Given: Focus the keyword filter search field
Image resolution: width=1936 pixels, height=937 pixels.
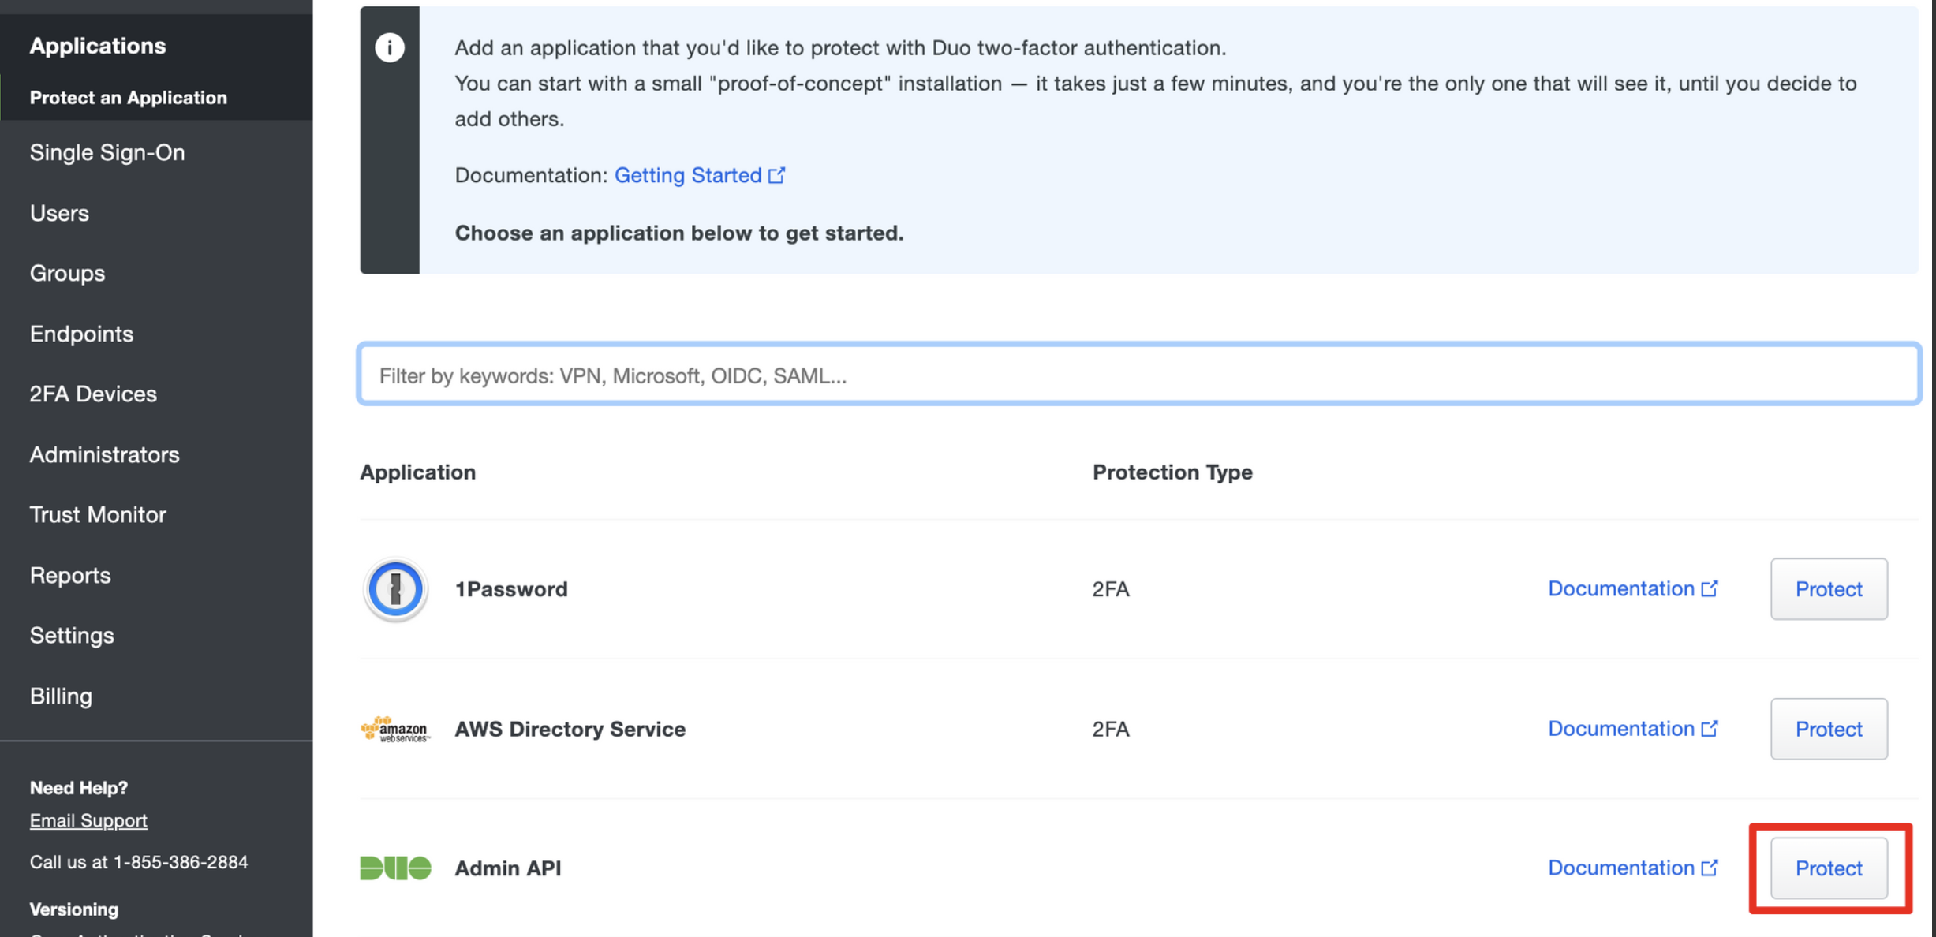Looking at the screenshot, I should click(1138, 375).
